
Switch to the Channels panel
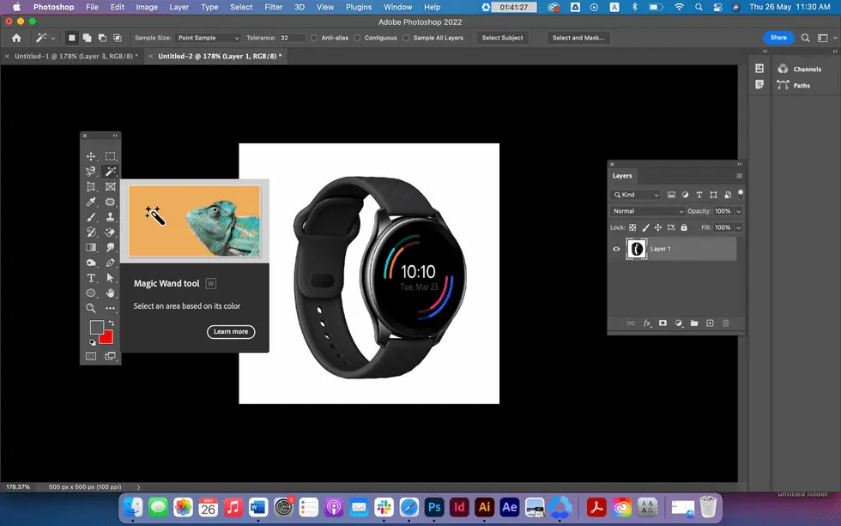point(806,69)
